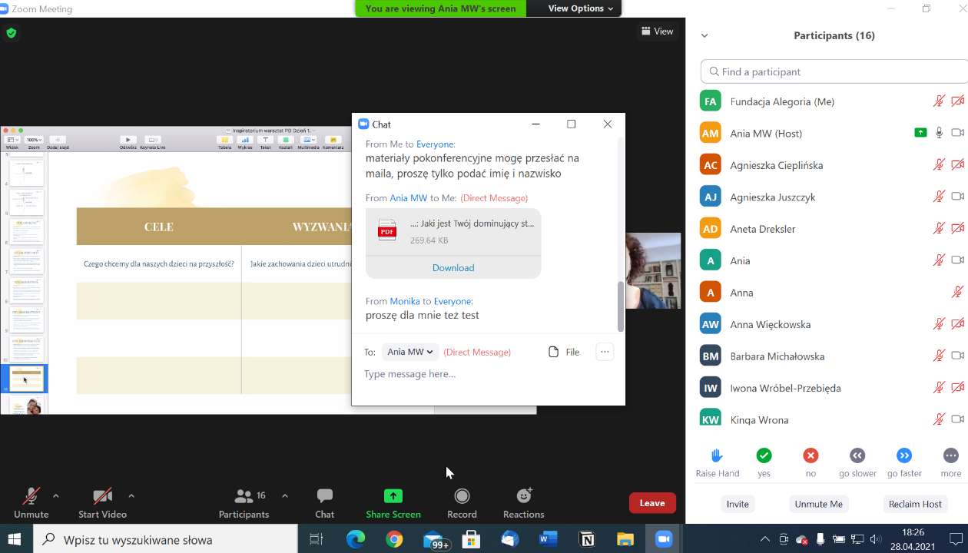This screenshot has height=553, width=968.
Task: Open the View menu in meeting window
Action: pos(657,31)
